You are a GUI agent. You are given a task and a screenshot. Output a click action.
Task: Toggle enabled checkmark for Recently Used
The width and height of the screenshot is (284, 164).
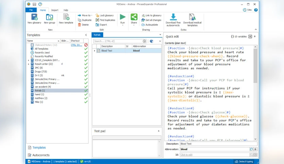86,53
